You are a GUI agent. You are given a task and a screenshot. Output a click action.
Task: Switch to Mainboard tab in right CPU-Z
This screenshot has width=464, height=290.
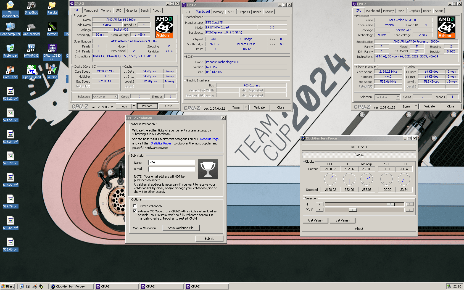(373, 11)
